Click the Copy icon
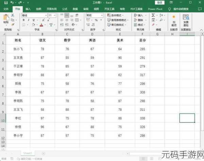 click(13, 20)
